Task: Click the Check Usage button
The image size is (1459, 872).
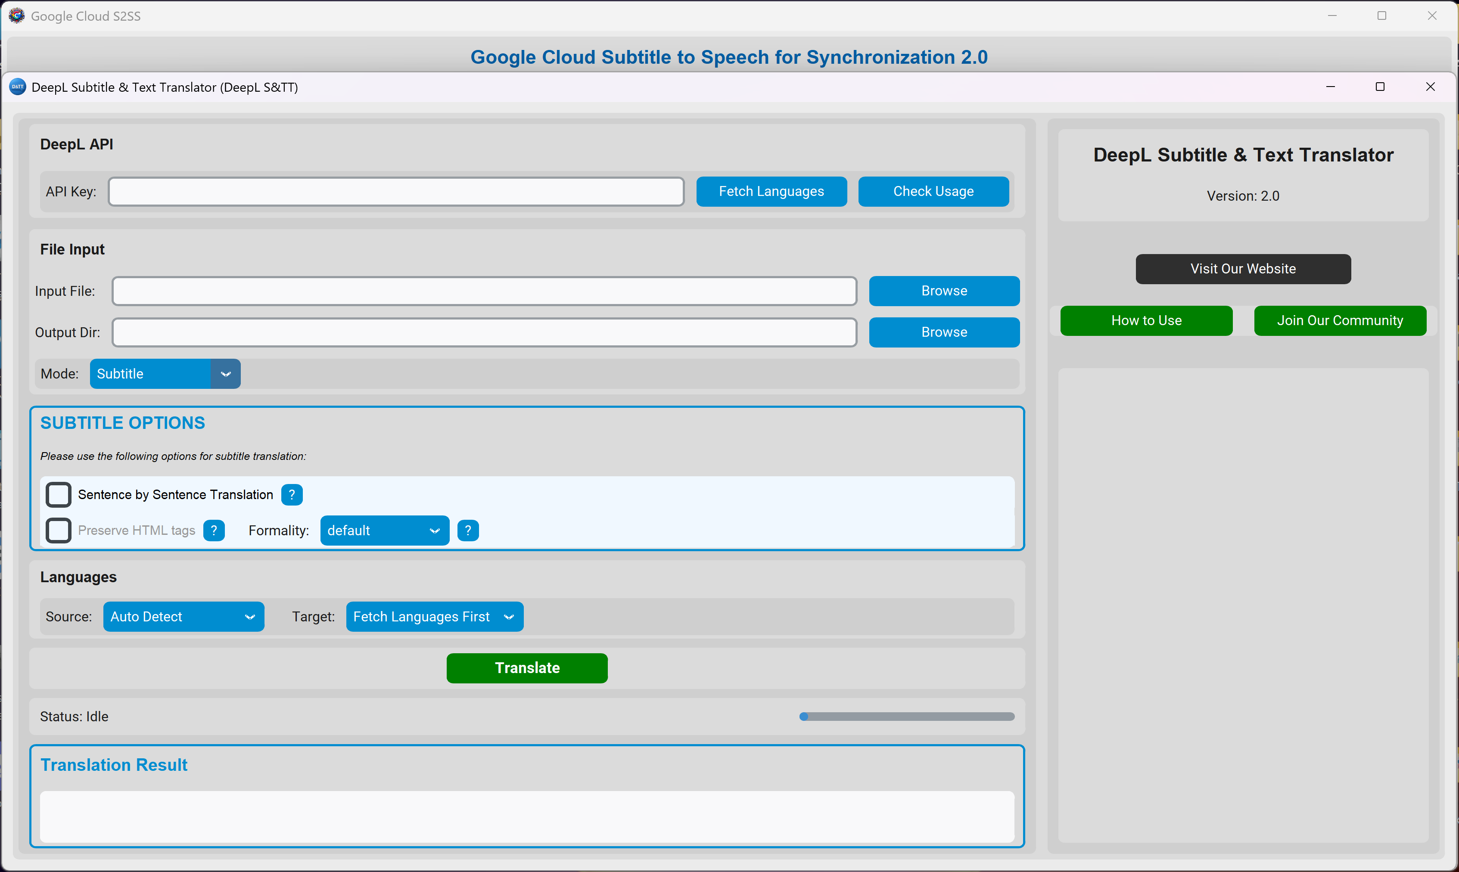Action: pos(933,192)
